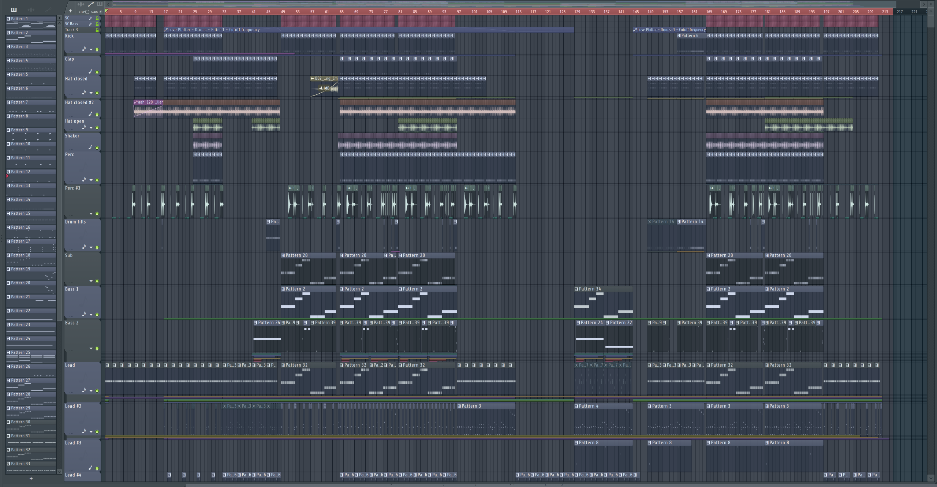Image resolution: width=937 pixels, height=487 pixels.
Task: Click bar 65 on the timeline ruler
Action: point(341,12)
